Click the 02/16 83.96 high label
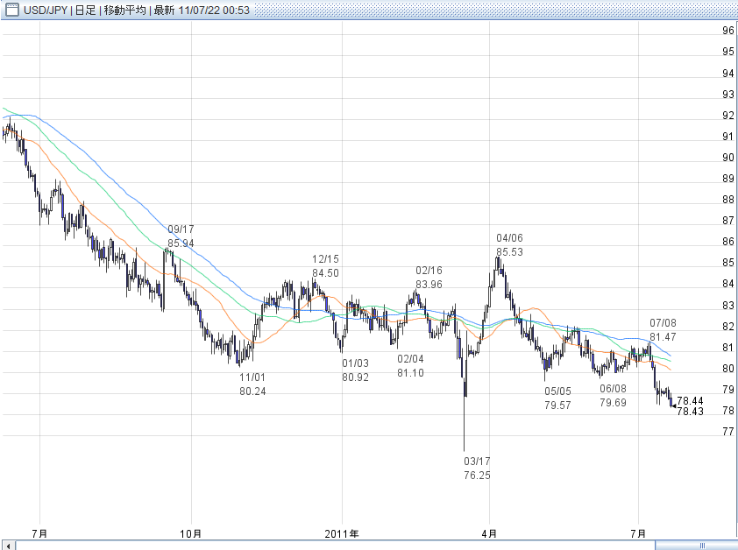Image resolution: width=738 pixels, height=550 pixels. [429, 277]
